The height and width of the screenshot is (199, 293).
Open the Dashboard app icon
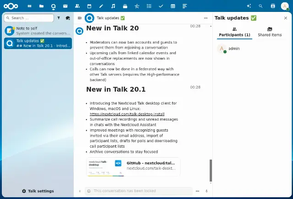coord(29,6)
